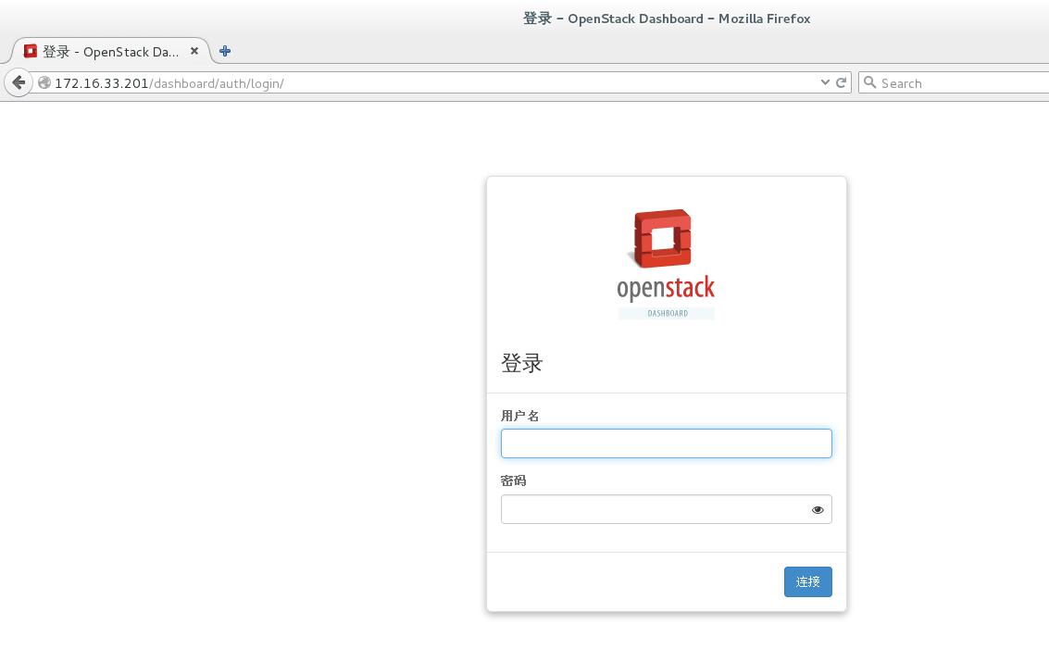This screenshot has width=1049, height=649.
Task: Open a new tab with plus icon
Action: click(x=225, y=51)
